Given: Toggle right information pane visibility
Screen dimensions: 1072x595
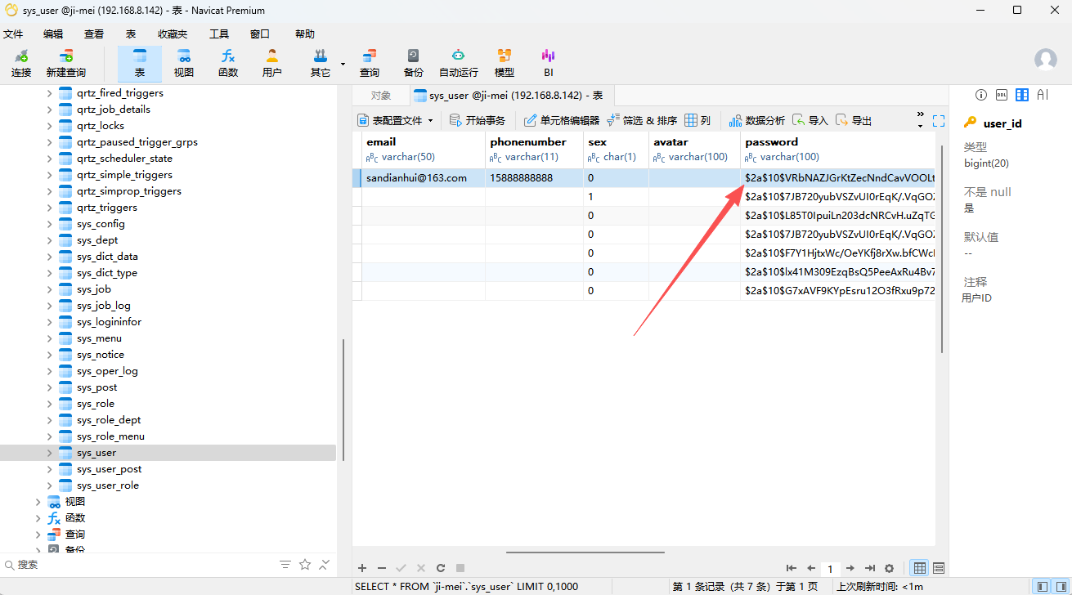Looking at the screenshot, I should (x=1060, y=587).
